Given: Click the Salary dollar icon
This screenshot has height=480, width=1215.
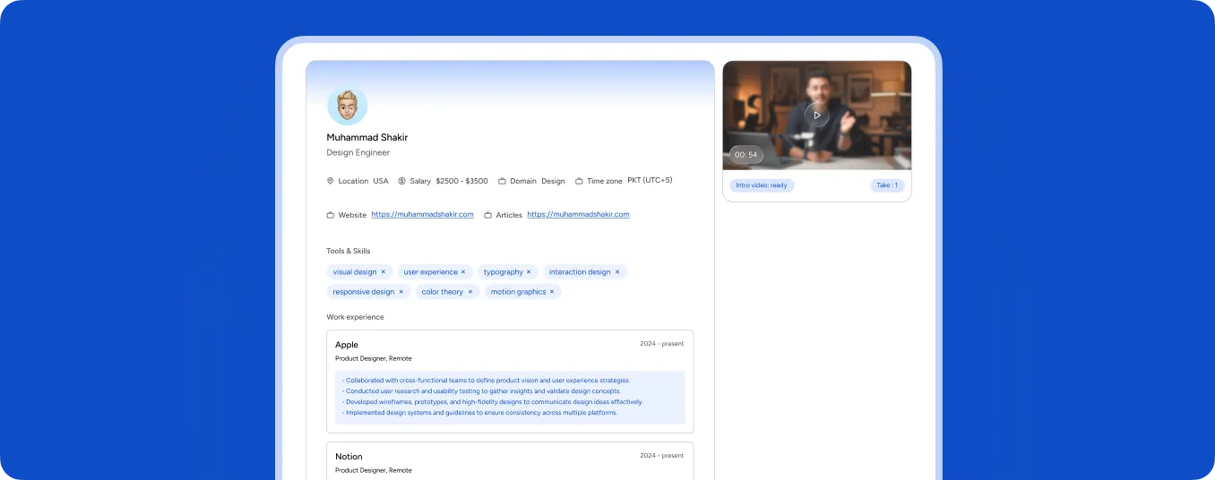Looking at the screenshot, I should click(x=402, y=181).
